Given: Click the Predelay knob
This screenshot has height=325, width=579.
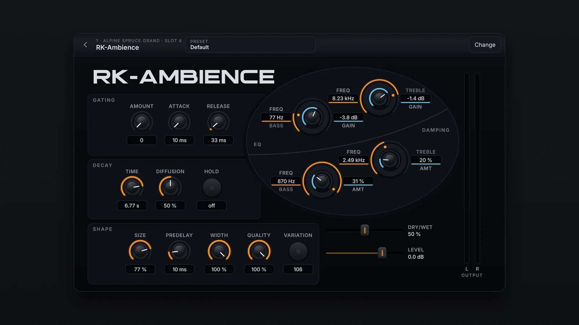Looking at the screenshot, I should coord(179,251).
